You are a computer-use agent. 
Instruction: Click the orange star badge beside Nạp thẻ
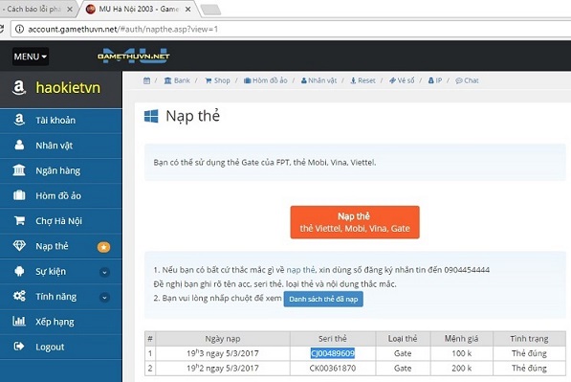[x=104, y=247]
